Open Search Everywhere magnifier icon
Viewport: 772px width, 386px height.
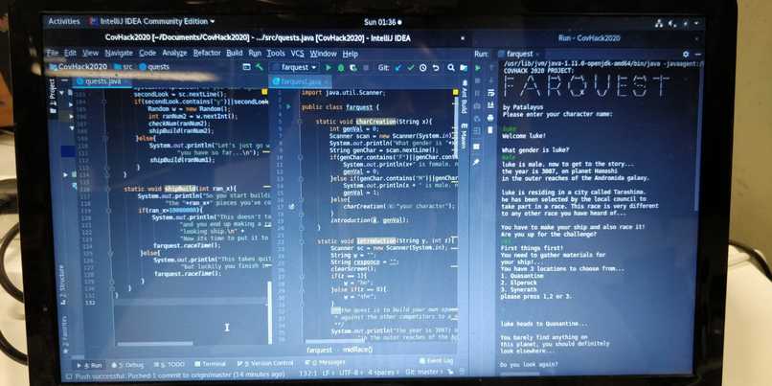pos(451,67)
